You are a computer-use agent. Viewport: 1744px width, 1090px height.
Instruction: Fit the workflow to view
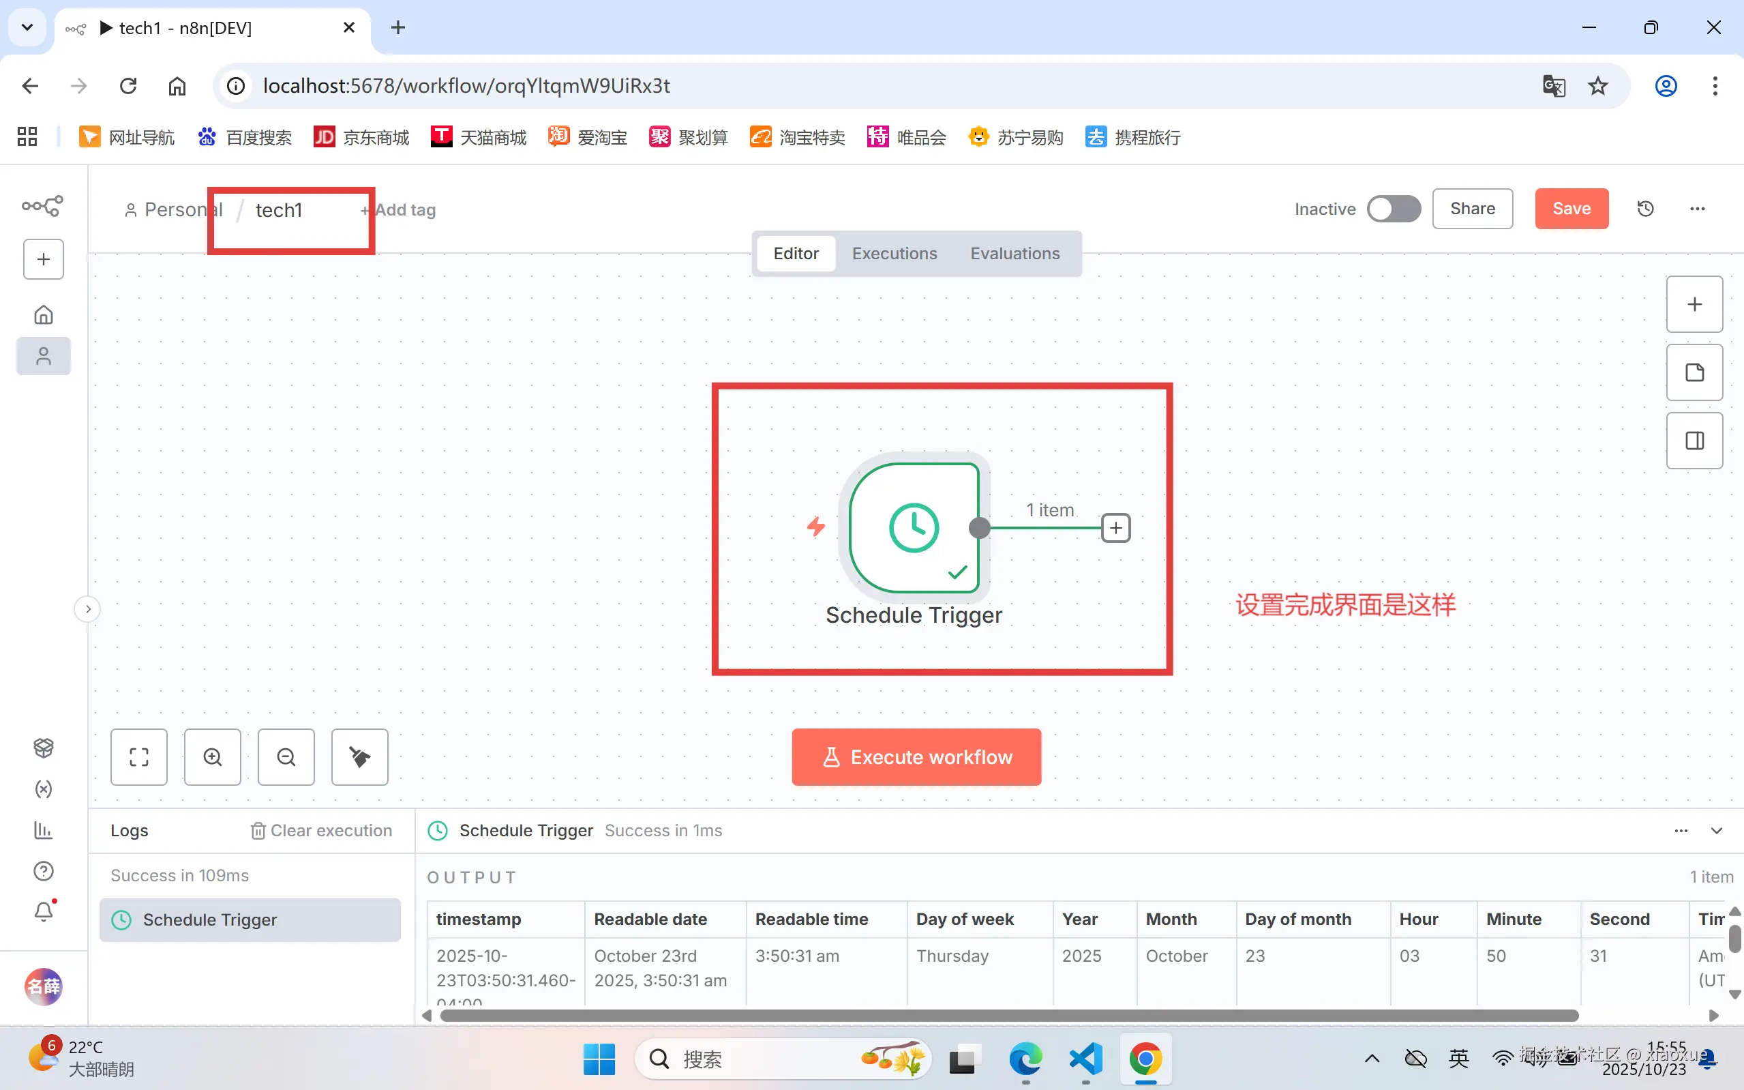[138, 757]
